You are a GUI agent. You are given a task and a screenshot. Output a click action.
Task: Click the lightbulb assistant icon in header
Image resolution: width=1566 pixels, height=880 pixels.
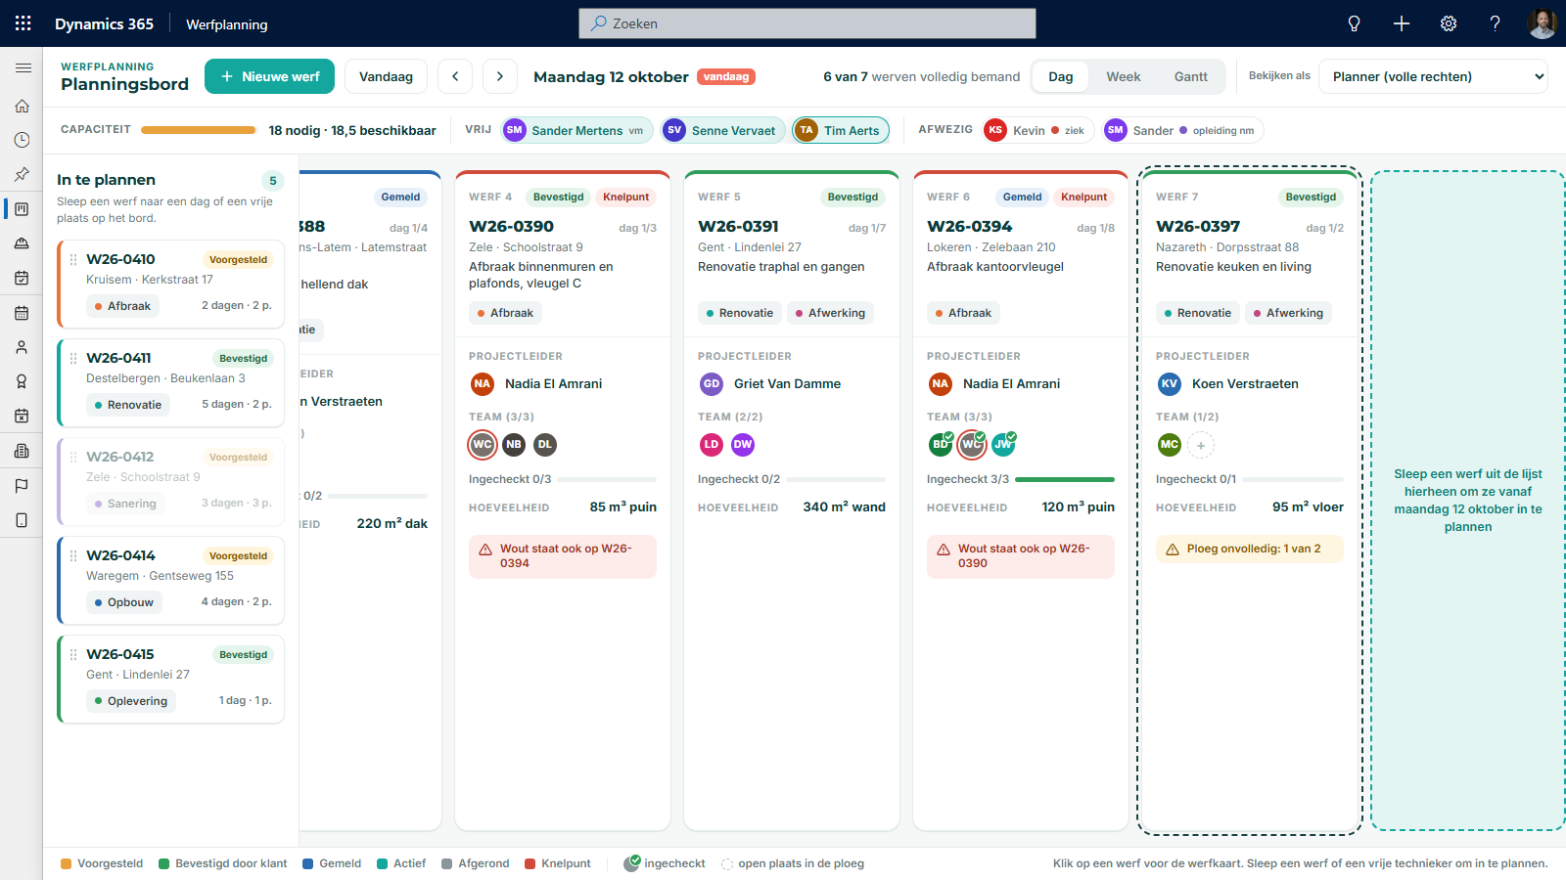(x=1355, y=23)
